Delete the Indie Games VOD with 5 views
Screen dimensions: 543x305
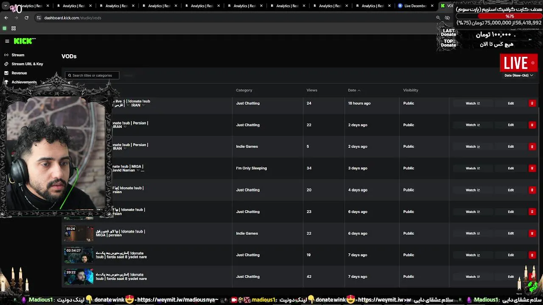click(532, 147)
